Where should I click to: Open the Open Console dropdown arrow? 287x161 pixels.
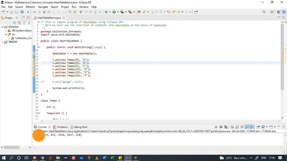coord(275,127)
